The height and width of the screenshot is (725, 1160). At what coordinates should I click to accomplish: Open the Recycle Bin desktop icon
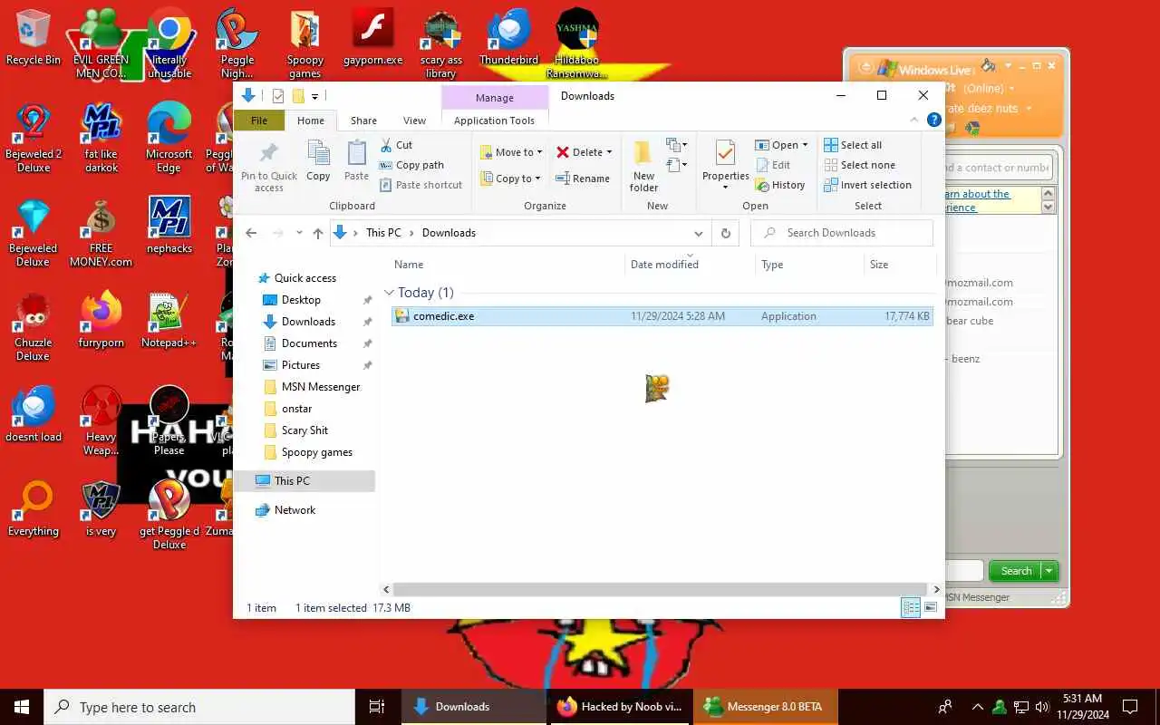click(x=34, y=38)
